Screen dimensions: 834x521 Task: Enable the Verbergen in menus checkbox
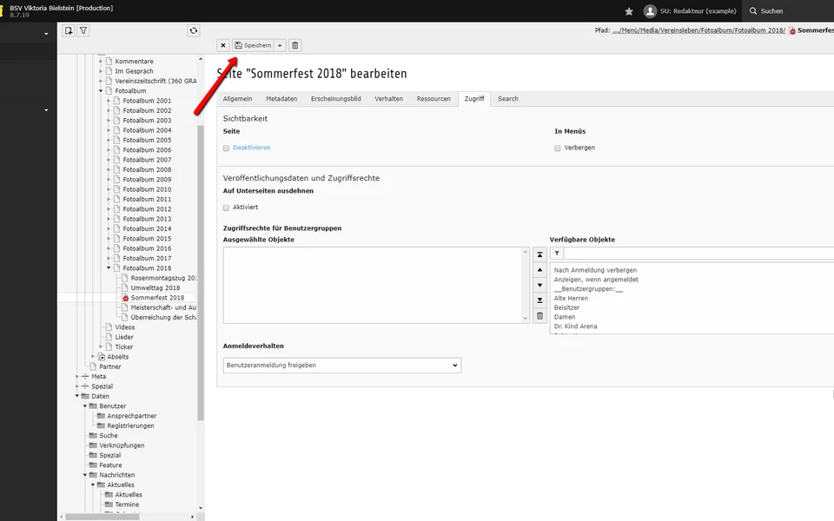click(x=558, y=148)
